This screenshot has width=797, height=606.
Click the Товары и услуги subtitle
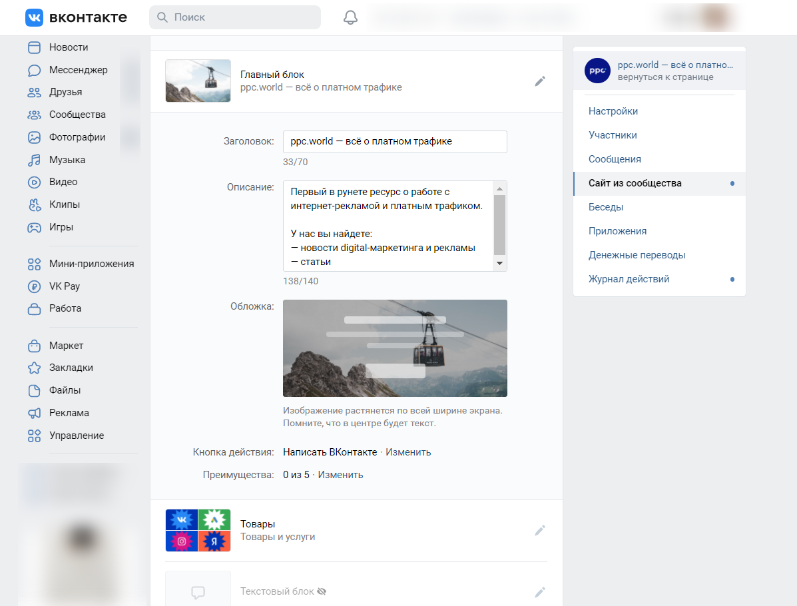[278, 537]
